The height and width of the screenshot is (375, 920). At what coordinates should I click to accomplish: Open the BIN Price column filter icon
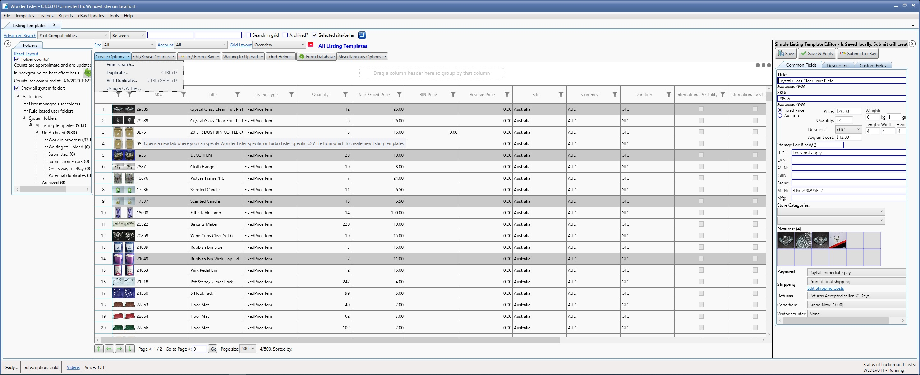point(453,94)
